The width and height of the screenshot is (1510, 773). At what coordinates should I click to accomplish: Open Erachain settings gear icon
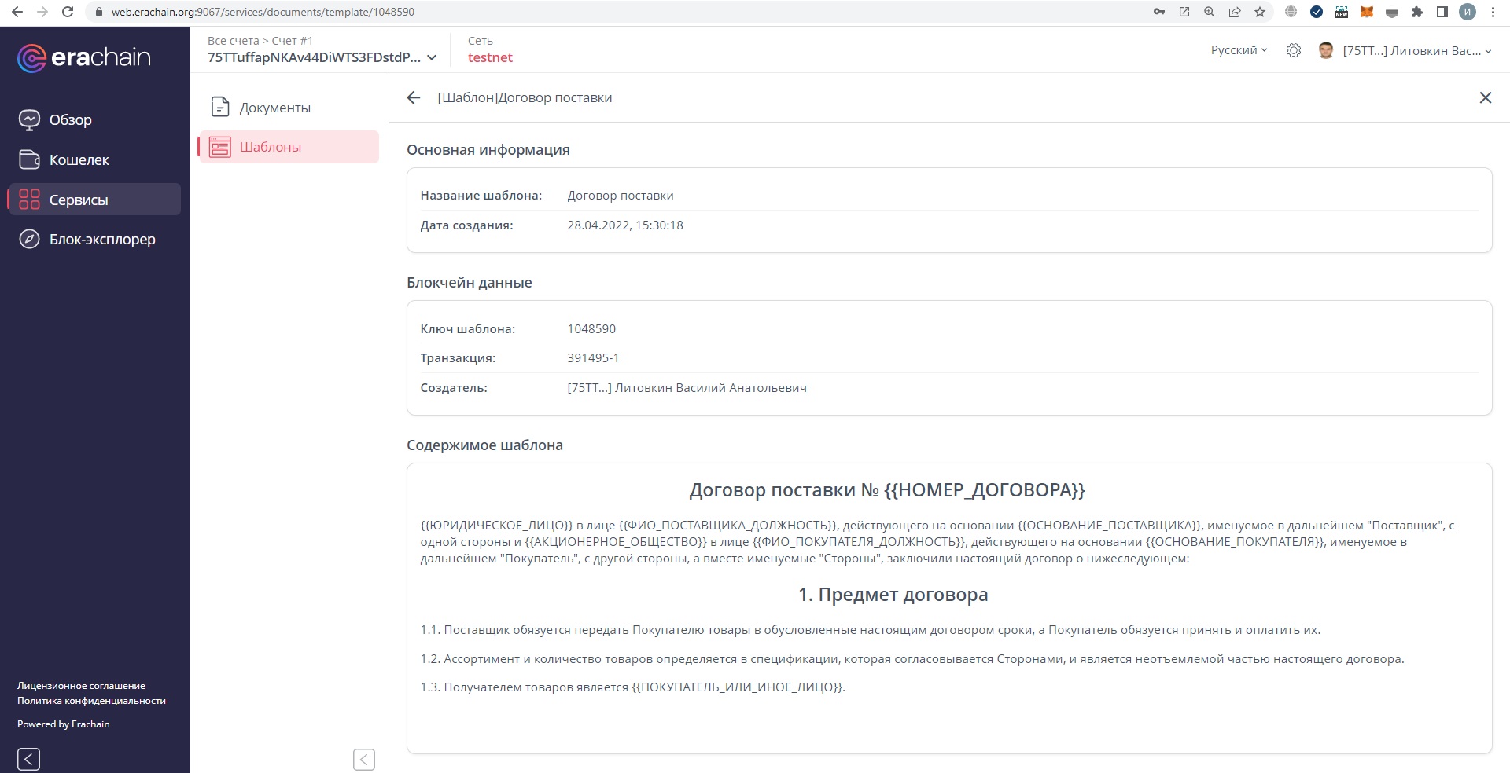coord(1294,49)
